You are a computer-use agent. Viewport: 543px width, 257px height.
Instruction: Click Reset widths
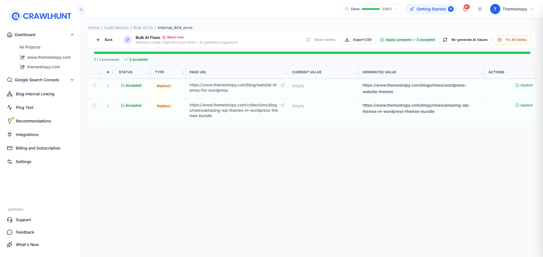(x=321, y=40)
